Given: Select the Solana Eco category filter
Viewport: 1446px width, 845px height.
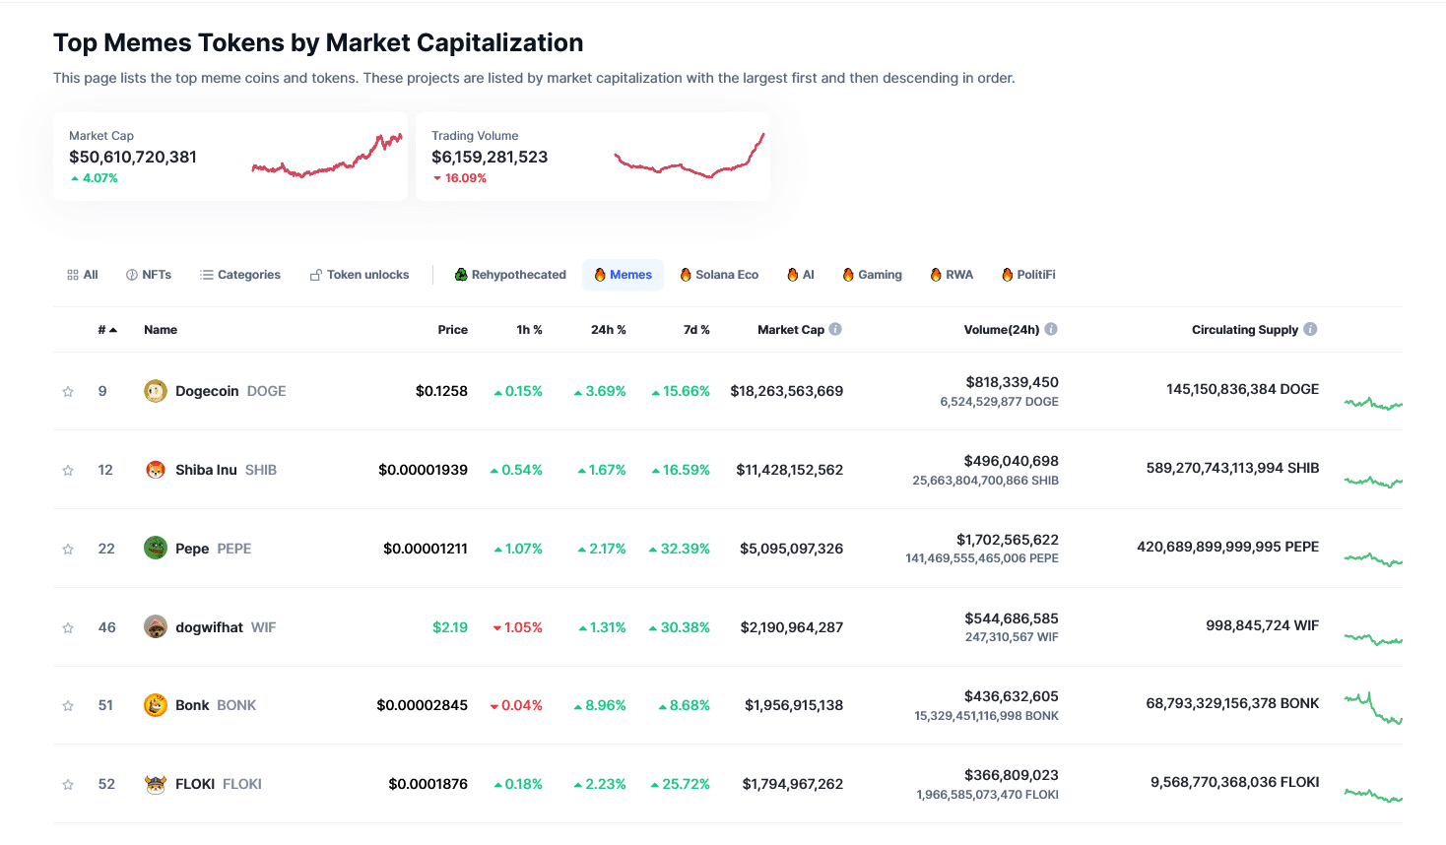Looking at the screenshot, I should point(719,275).
